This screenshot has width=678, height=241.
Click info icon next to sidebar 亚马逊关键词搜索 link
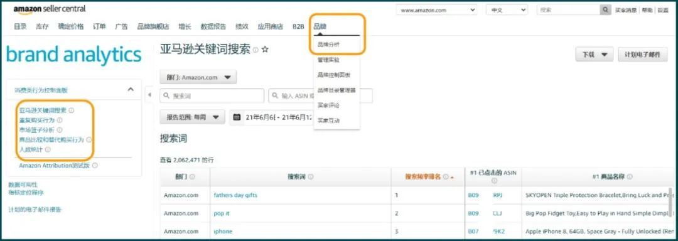point(72,110)
